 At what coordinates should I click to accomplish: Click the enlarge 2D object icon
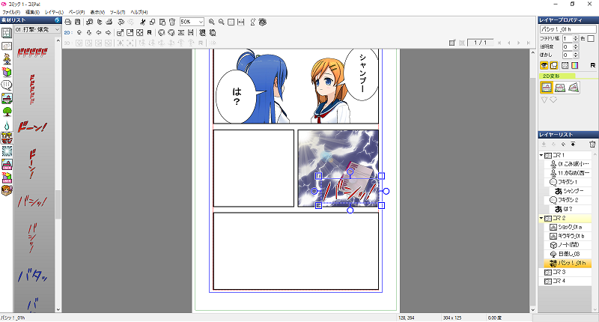[120, 32]
